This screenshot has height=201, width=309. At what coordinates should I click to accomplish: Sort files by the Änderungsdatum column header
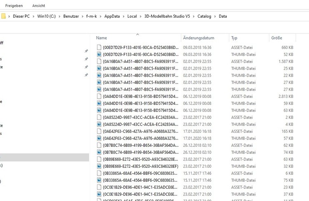click(x=199, y=38)
